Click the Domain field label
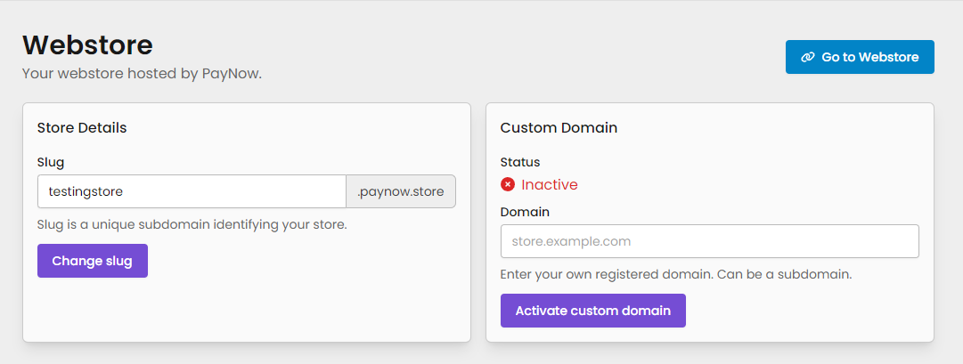This screenshot has width=963, height=364. [525, 212]
